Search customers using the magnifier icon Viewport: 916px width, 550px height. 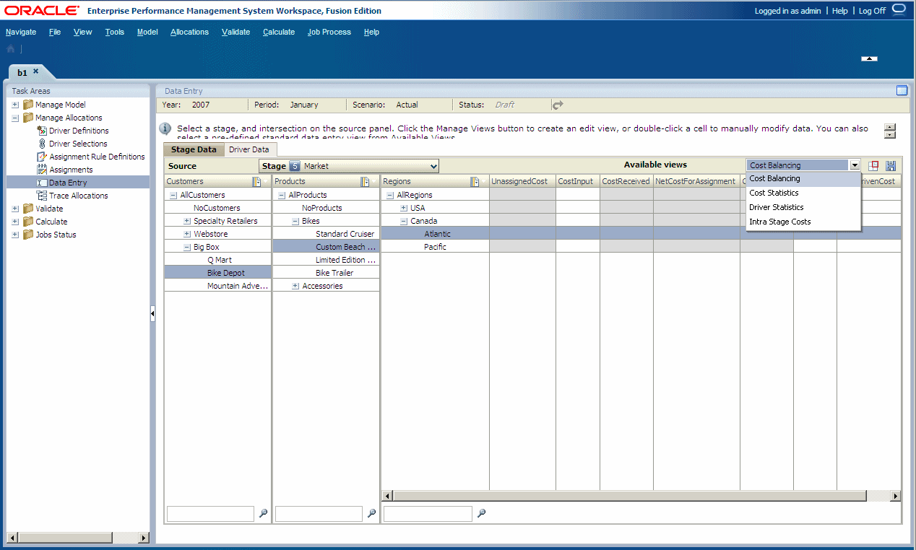coord(263,513)
